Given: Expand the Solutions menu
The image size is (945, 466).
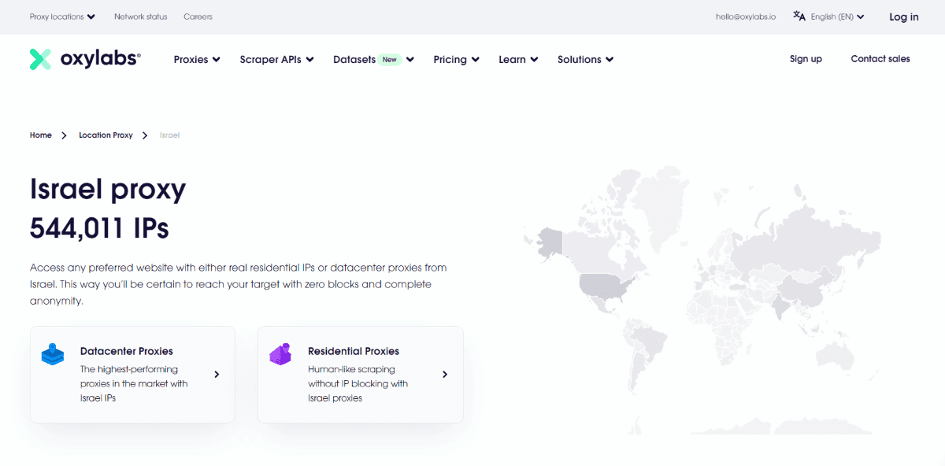Looking at the screenshot, I should coord(585,59).
